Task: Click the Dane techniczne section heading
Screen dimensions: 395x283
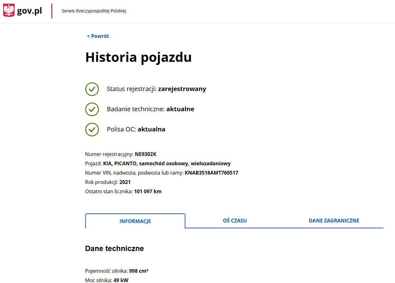Action: (114, 249)
